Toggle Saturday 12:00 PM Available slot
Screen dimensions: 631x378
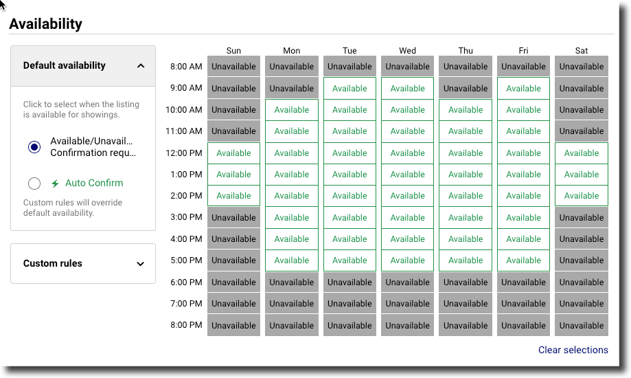click(582, 153)
